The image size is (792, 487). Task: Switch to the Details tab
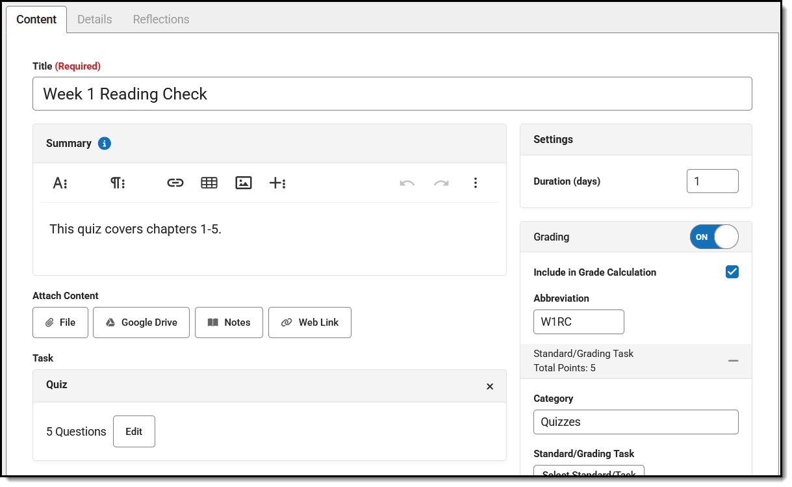click(x=95, y=20)
